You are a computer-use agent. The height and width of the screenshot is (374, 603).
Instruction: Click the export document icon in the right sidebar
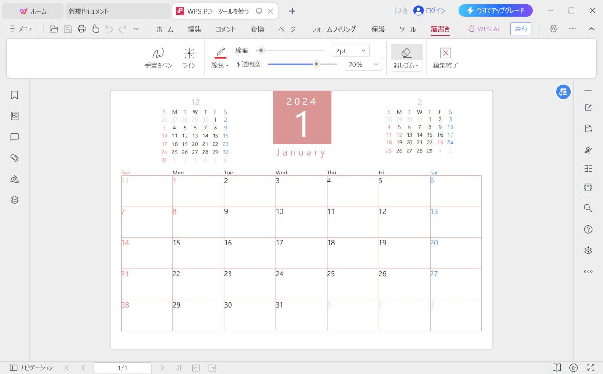(589, 129)
